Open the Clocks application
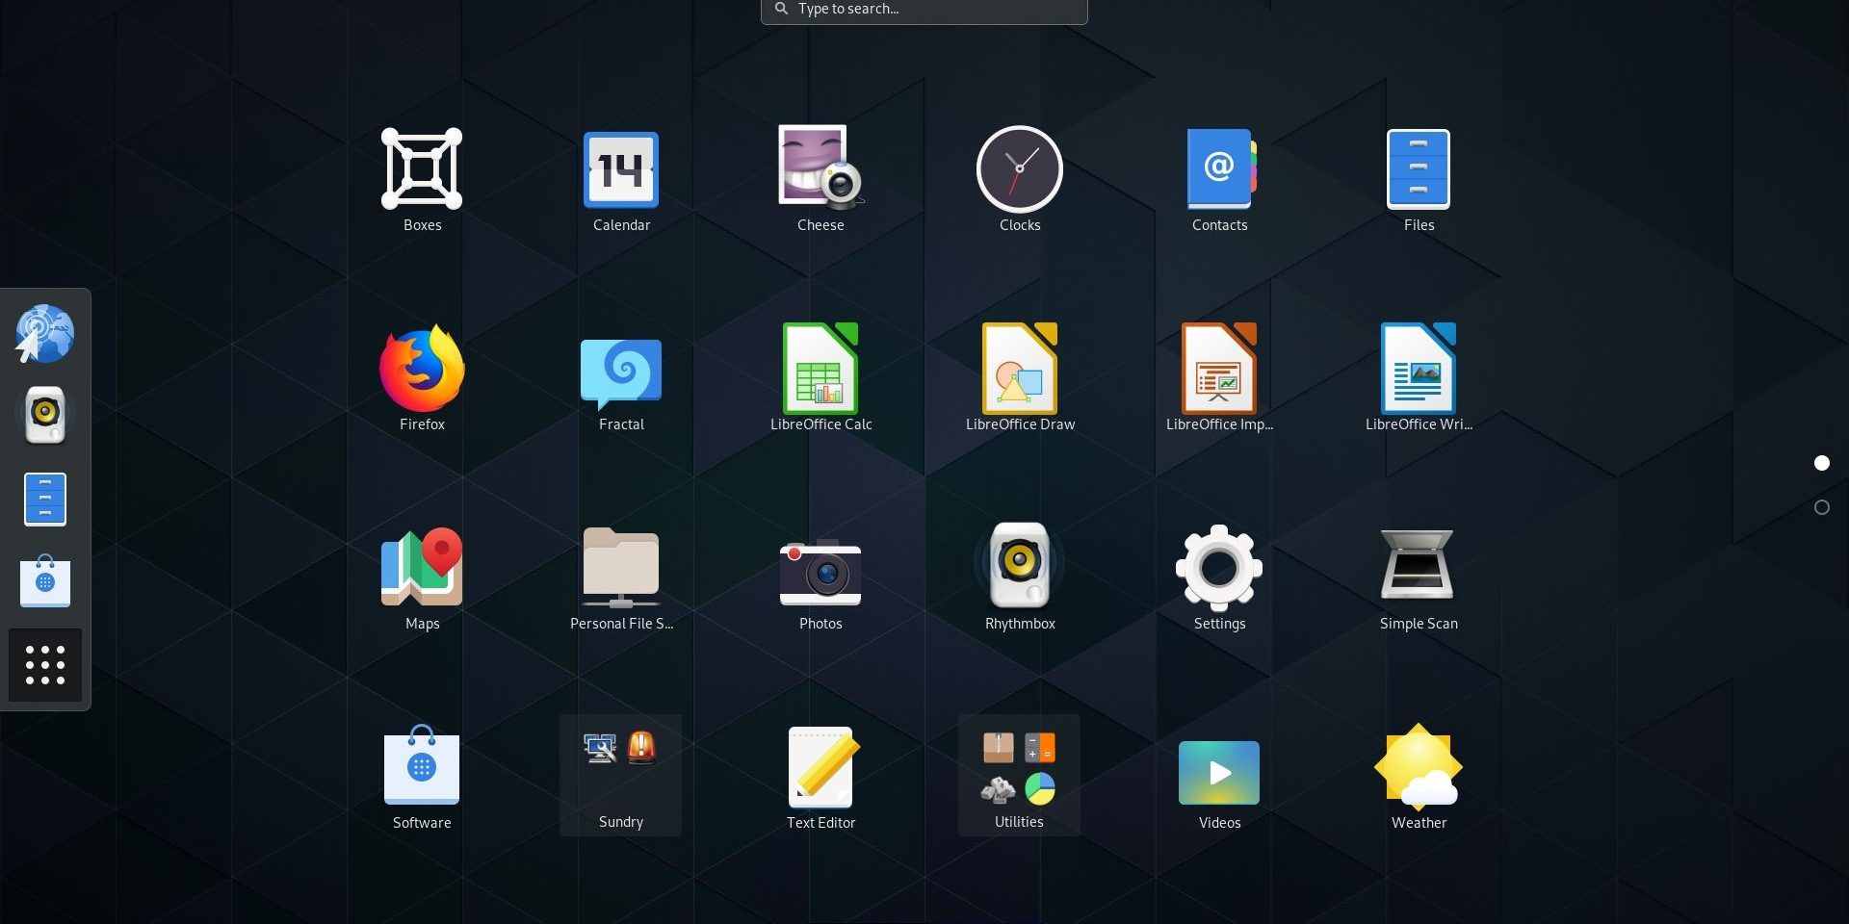 click(1020, 169)
